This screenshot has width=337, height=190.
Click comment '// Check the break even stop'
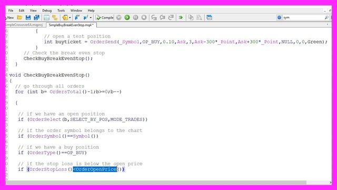(x=64, y=53)
